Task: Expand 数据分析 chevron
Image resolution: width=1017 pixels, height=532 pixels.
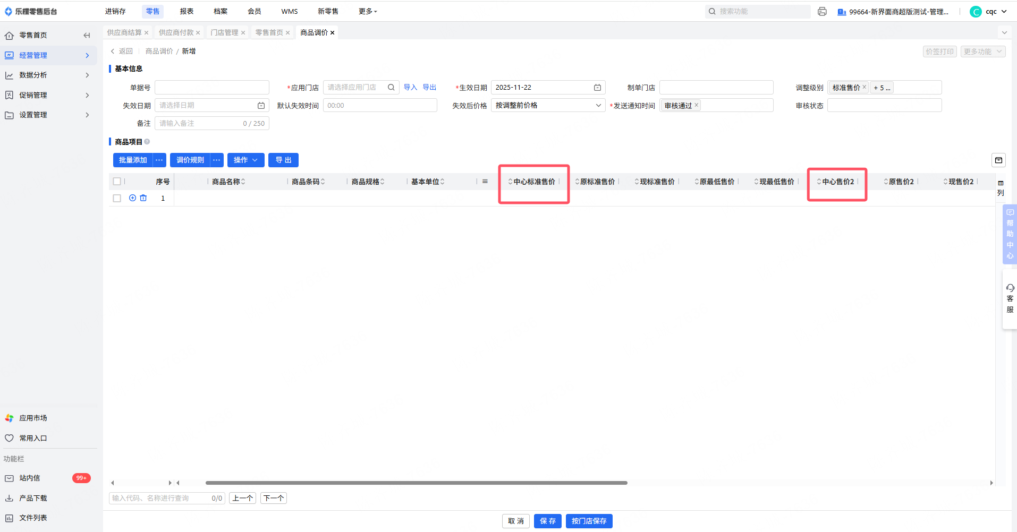Action: click(87, 75)
